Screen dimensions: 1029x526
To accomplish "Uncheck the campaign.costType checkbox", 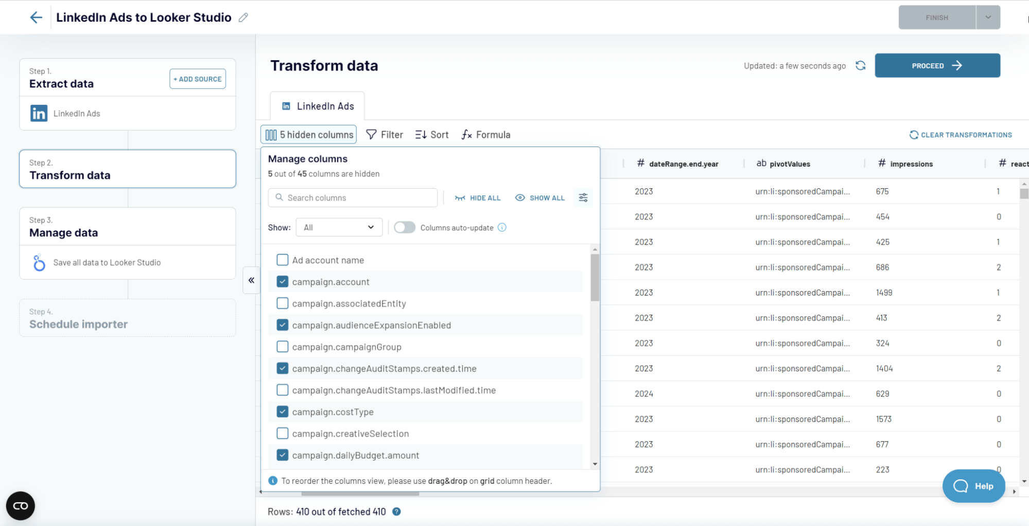I will point(283,411).
